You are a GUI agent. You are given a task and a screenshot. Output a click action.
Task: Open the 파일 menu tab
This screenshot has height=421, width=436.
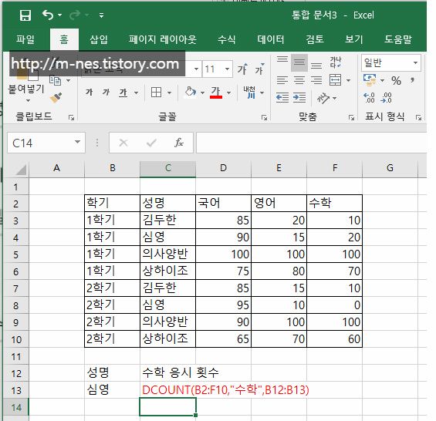[25, 39]
